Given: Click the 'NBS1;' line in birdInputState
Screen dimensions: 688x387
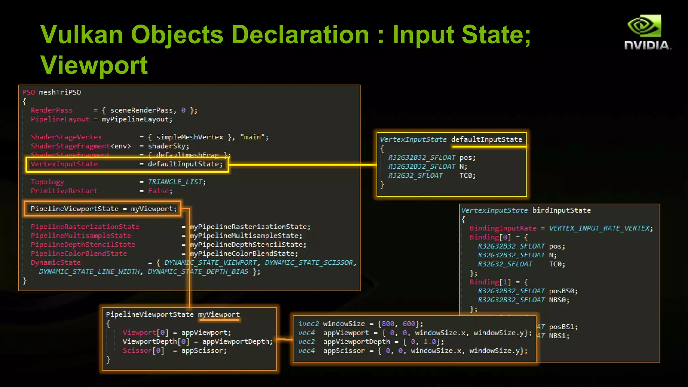Looking at the screenshot, I should (553, 336).
